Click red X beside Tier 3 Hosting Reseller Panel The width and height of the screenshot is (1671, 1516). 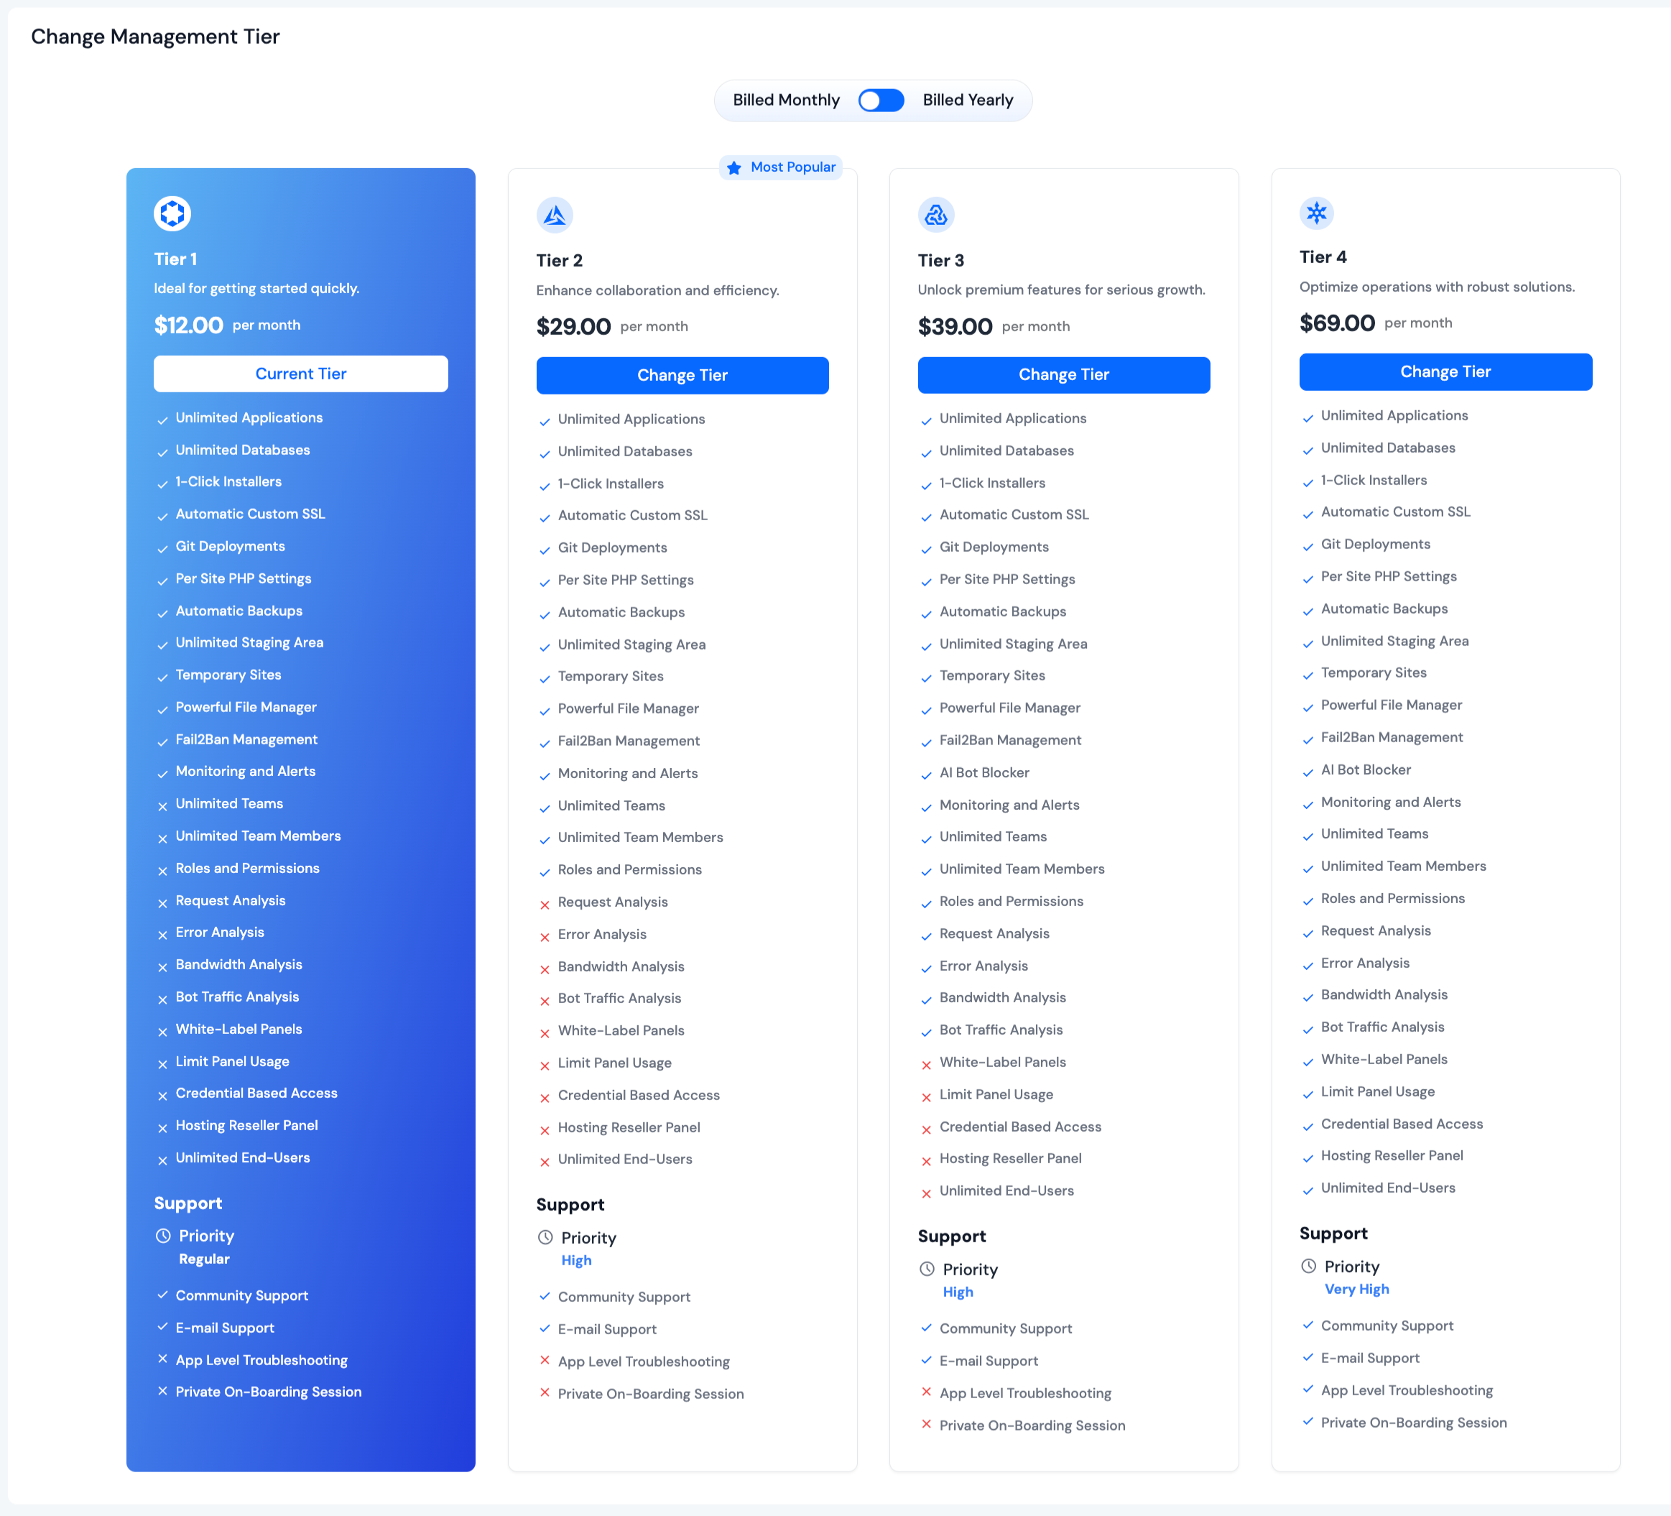926,1161
